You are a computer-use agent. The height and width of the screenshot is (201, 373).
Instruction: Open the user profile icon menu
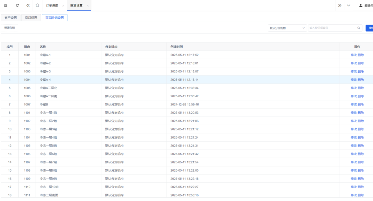pos(361,6)
